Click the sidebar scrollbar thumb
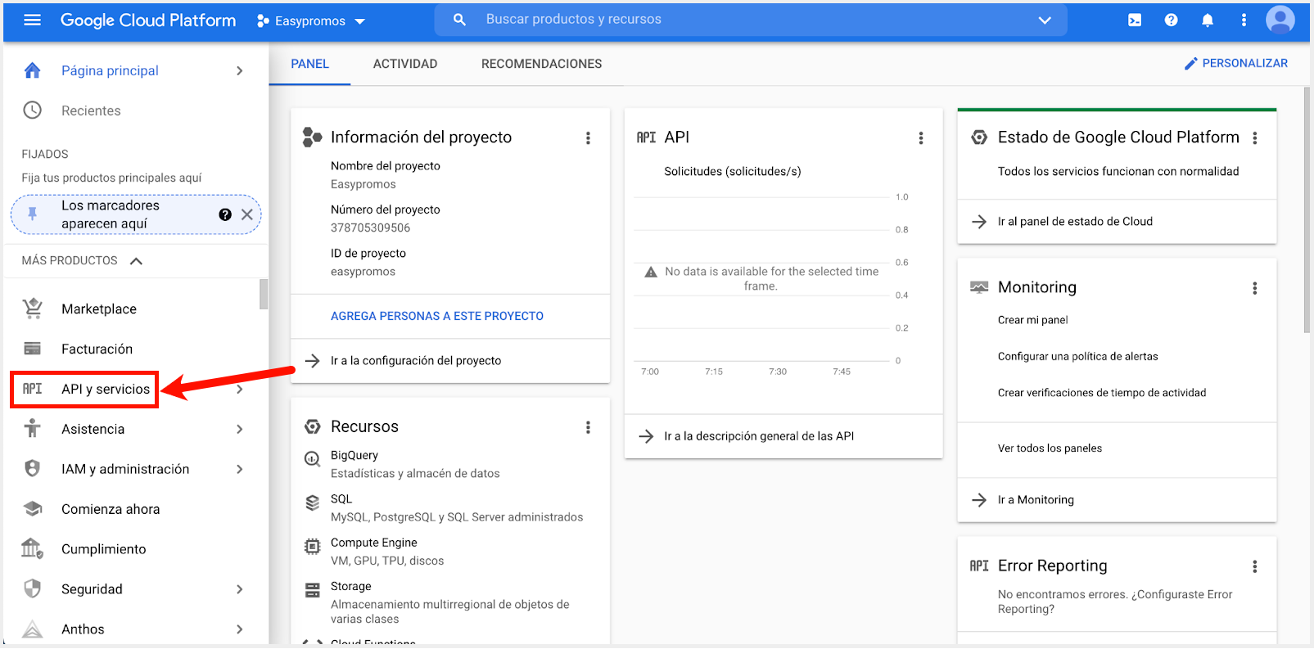 264,295
